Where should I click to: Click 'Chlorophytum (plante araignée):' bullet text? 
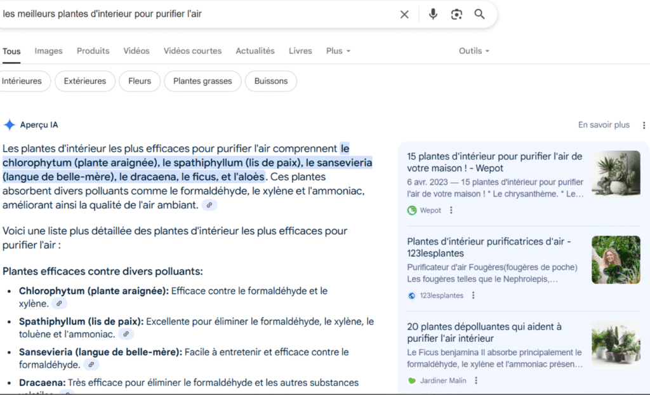click(x=94, y=291)
